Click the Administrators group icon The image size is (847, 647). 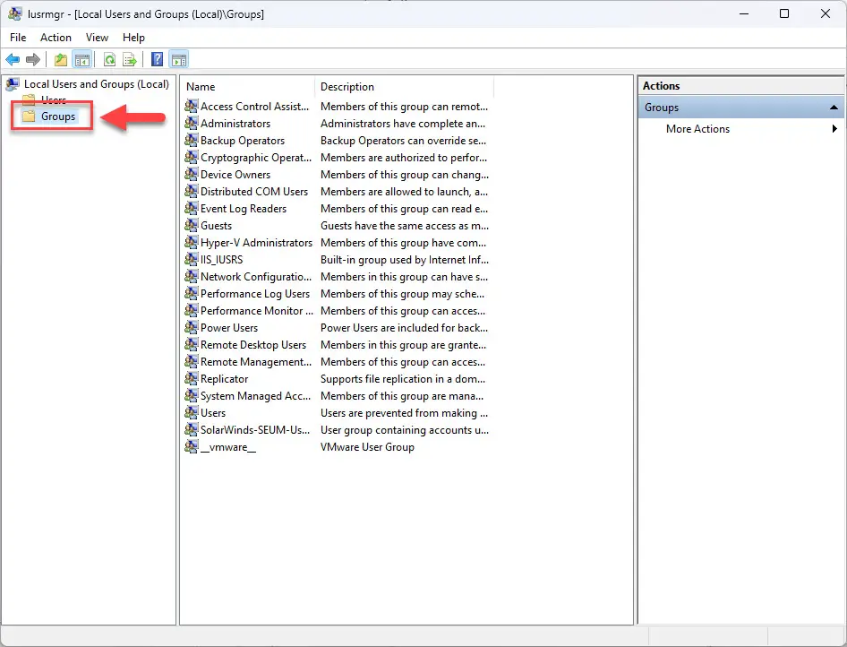(192, 124)
